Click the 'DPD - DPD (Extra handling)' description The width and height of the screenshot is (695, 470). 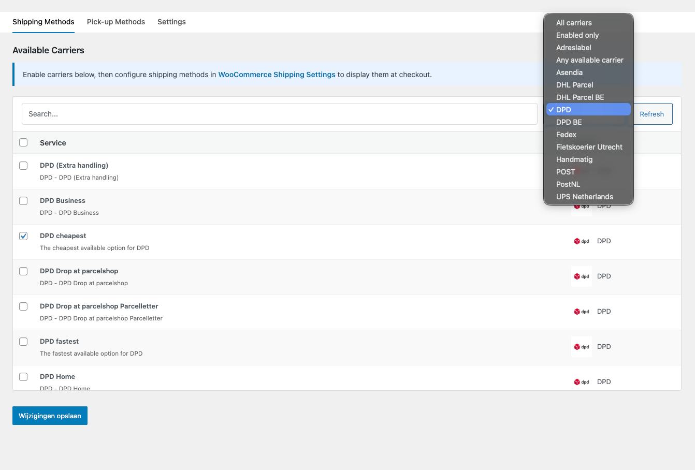[79, 178]
